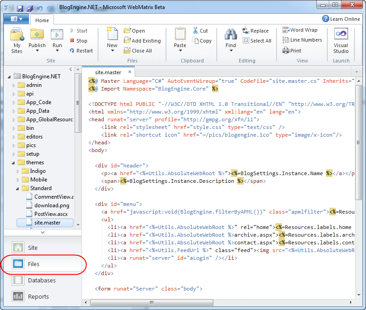Undo with the title bar undo arrow
366x310 pixels.
coord(40,9)
